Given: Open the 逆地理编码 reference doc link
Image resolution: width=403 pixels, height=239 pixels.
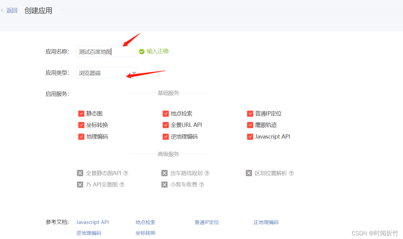Looking at the screenshot, I should 89,233.
